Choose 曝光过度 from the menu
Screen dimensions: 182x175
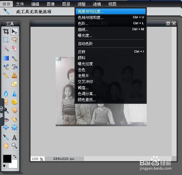[x=111, y=64]
